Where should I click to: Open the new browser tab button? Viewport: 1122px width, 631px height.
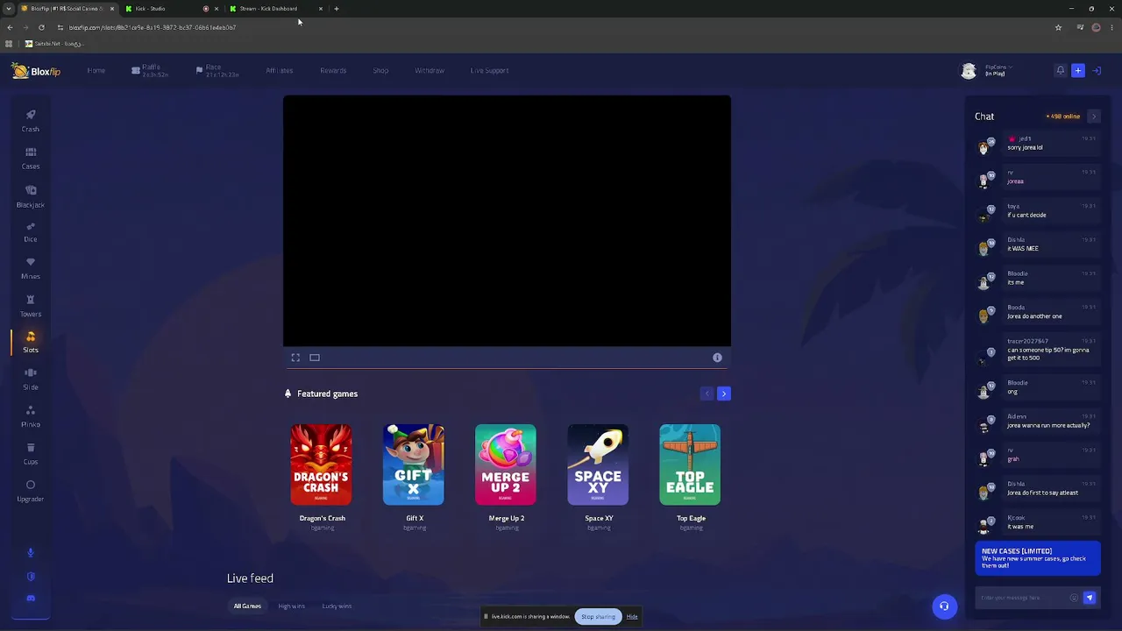337,9
